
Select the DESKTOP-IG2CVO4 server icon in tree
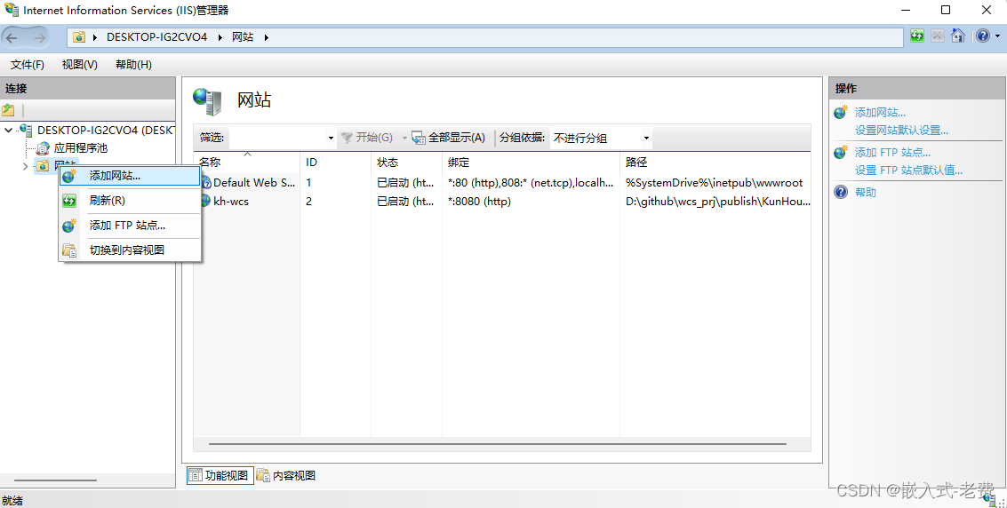coord(27,130)
